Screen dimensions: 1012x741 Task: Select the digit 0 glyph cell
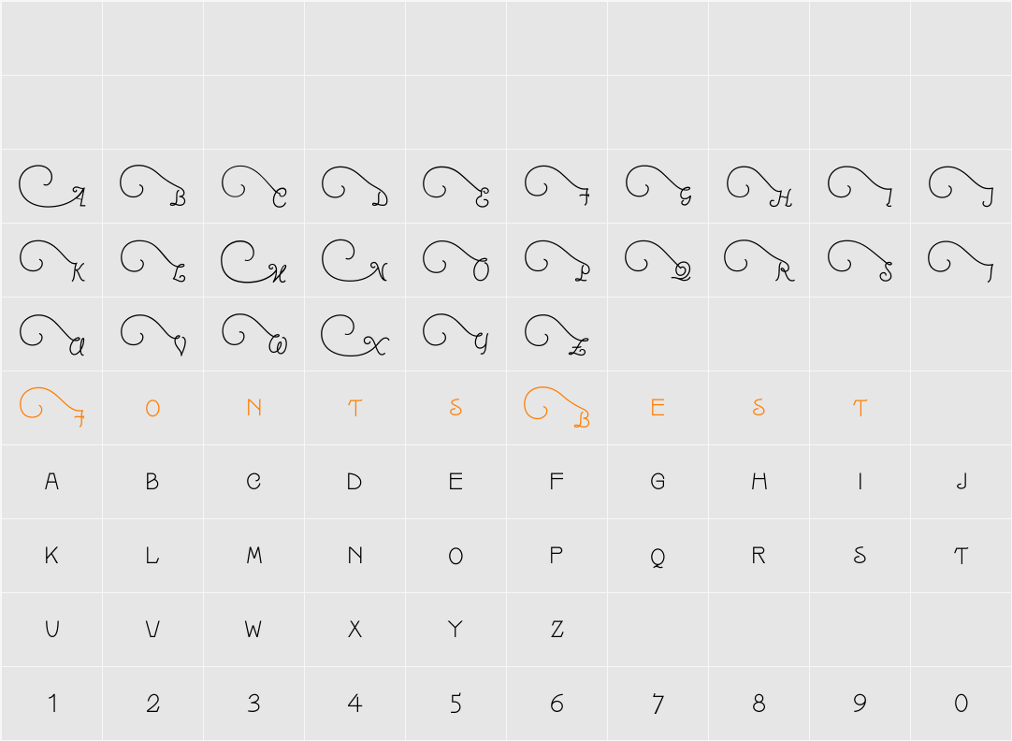point(961,703)
